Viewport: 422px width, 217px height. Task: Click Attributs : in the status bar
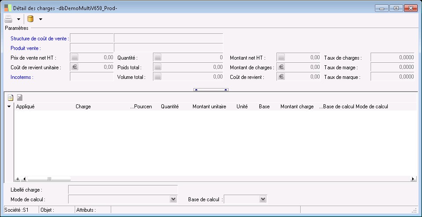pos(86,210)
